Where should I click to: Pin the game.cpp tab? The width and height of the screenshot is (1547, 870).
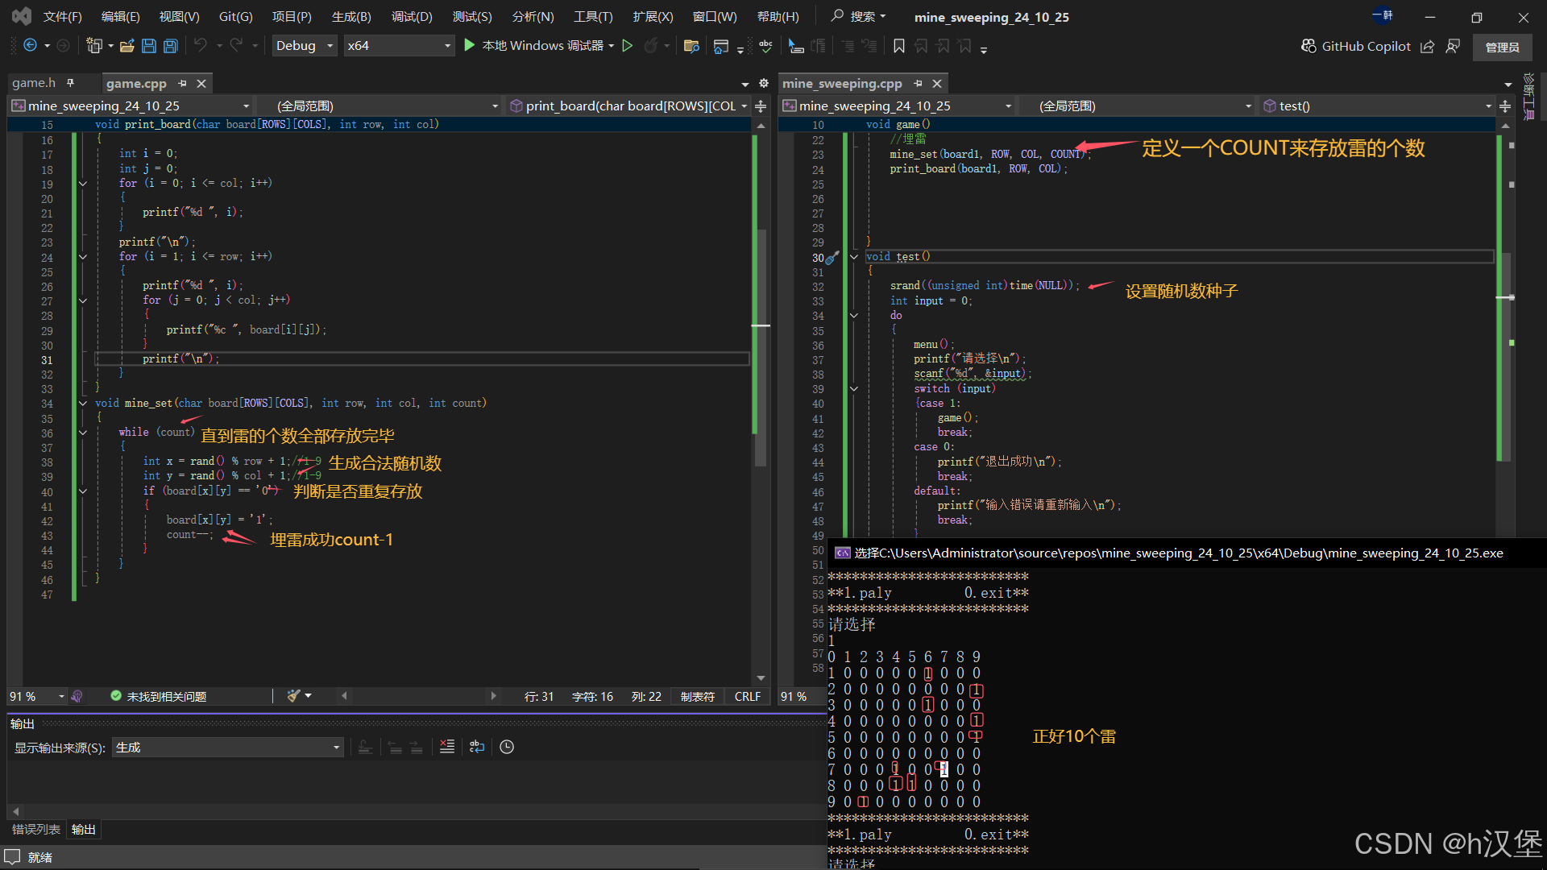tap(183, 83)
